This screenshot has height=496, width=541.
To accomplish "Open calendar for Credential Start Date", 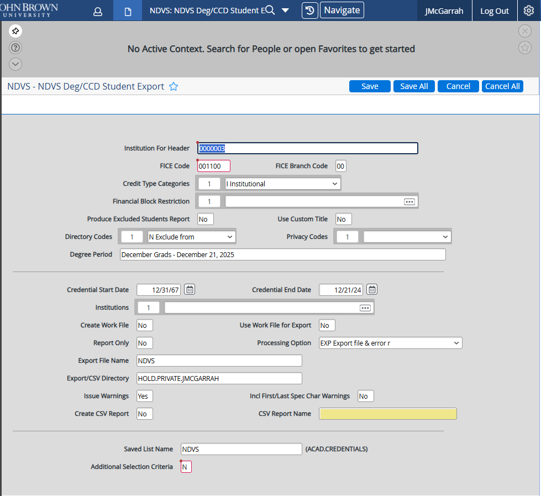I will coord(190,289).
